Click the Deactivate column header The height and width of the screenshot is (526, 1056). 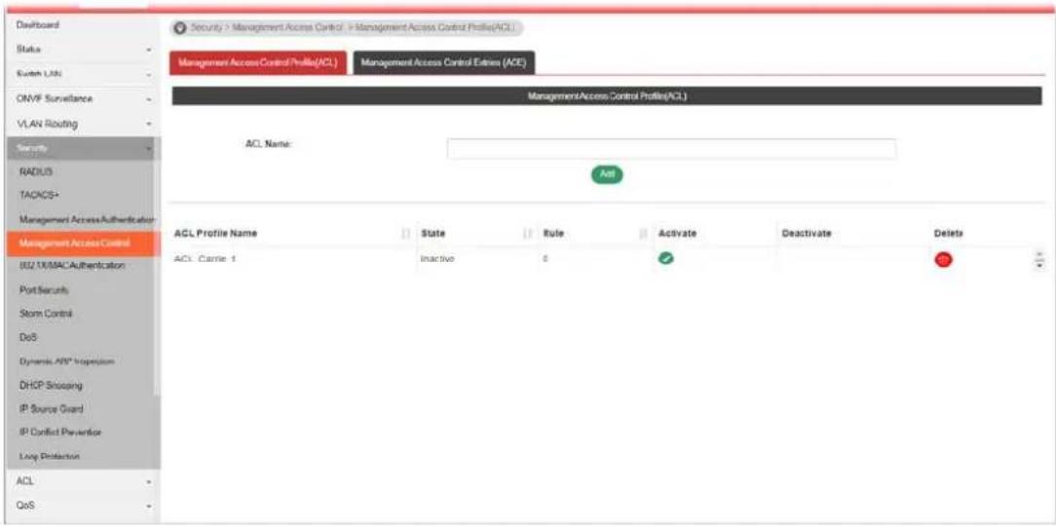point(807,233)
